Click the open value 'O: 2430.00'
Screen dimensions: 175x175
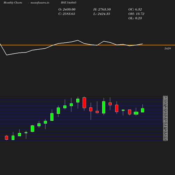pos(67,9)
